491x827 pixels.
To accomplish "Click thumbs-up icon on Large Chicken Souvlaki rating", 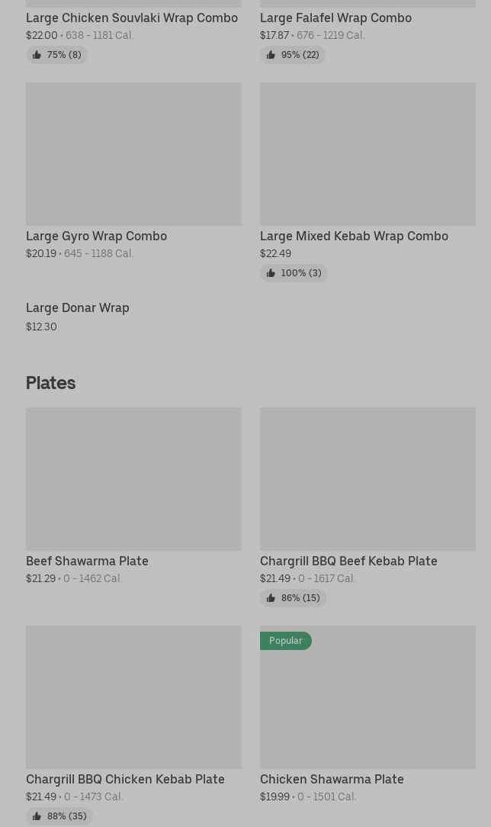I will click(37, 55).
